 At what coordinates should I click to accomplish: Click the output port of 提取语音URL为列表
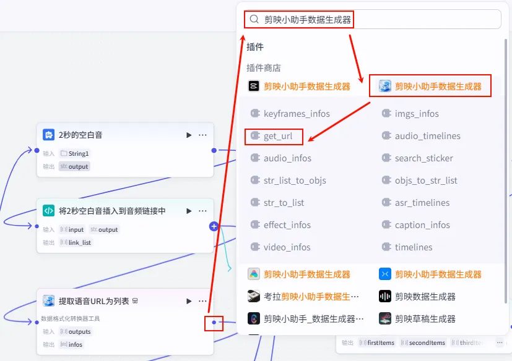coord(214,322)
